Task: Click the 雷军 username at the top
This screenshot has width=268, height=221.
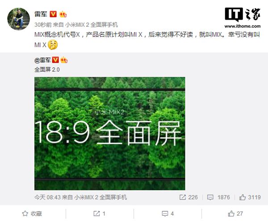Action: point(41,14)
